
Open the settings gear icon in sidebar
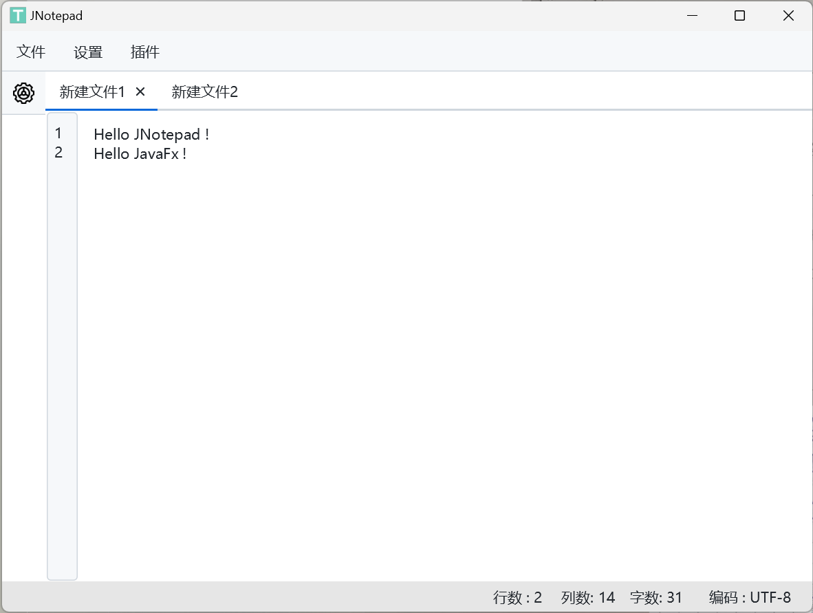pos(24,93)
